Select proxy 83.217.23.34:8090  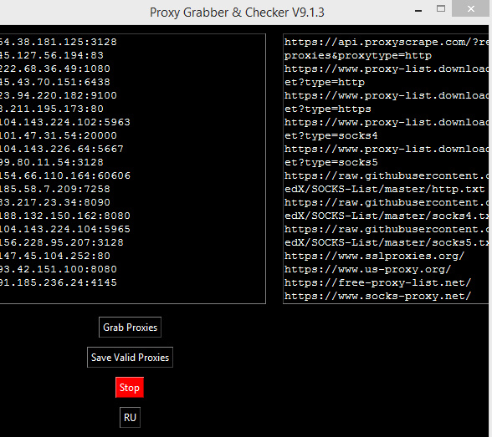point(55,202)
